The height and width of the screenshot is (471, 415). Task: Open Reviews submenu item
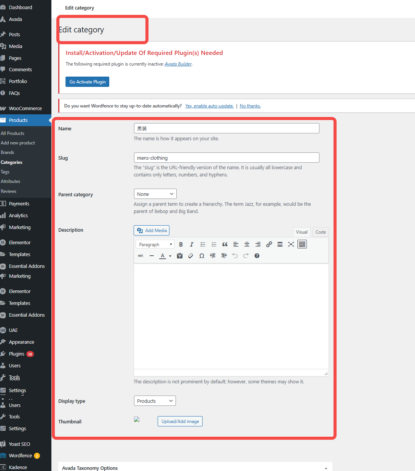click(x=9, y=191)
